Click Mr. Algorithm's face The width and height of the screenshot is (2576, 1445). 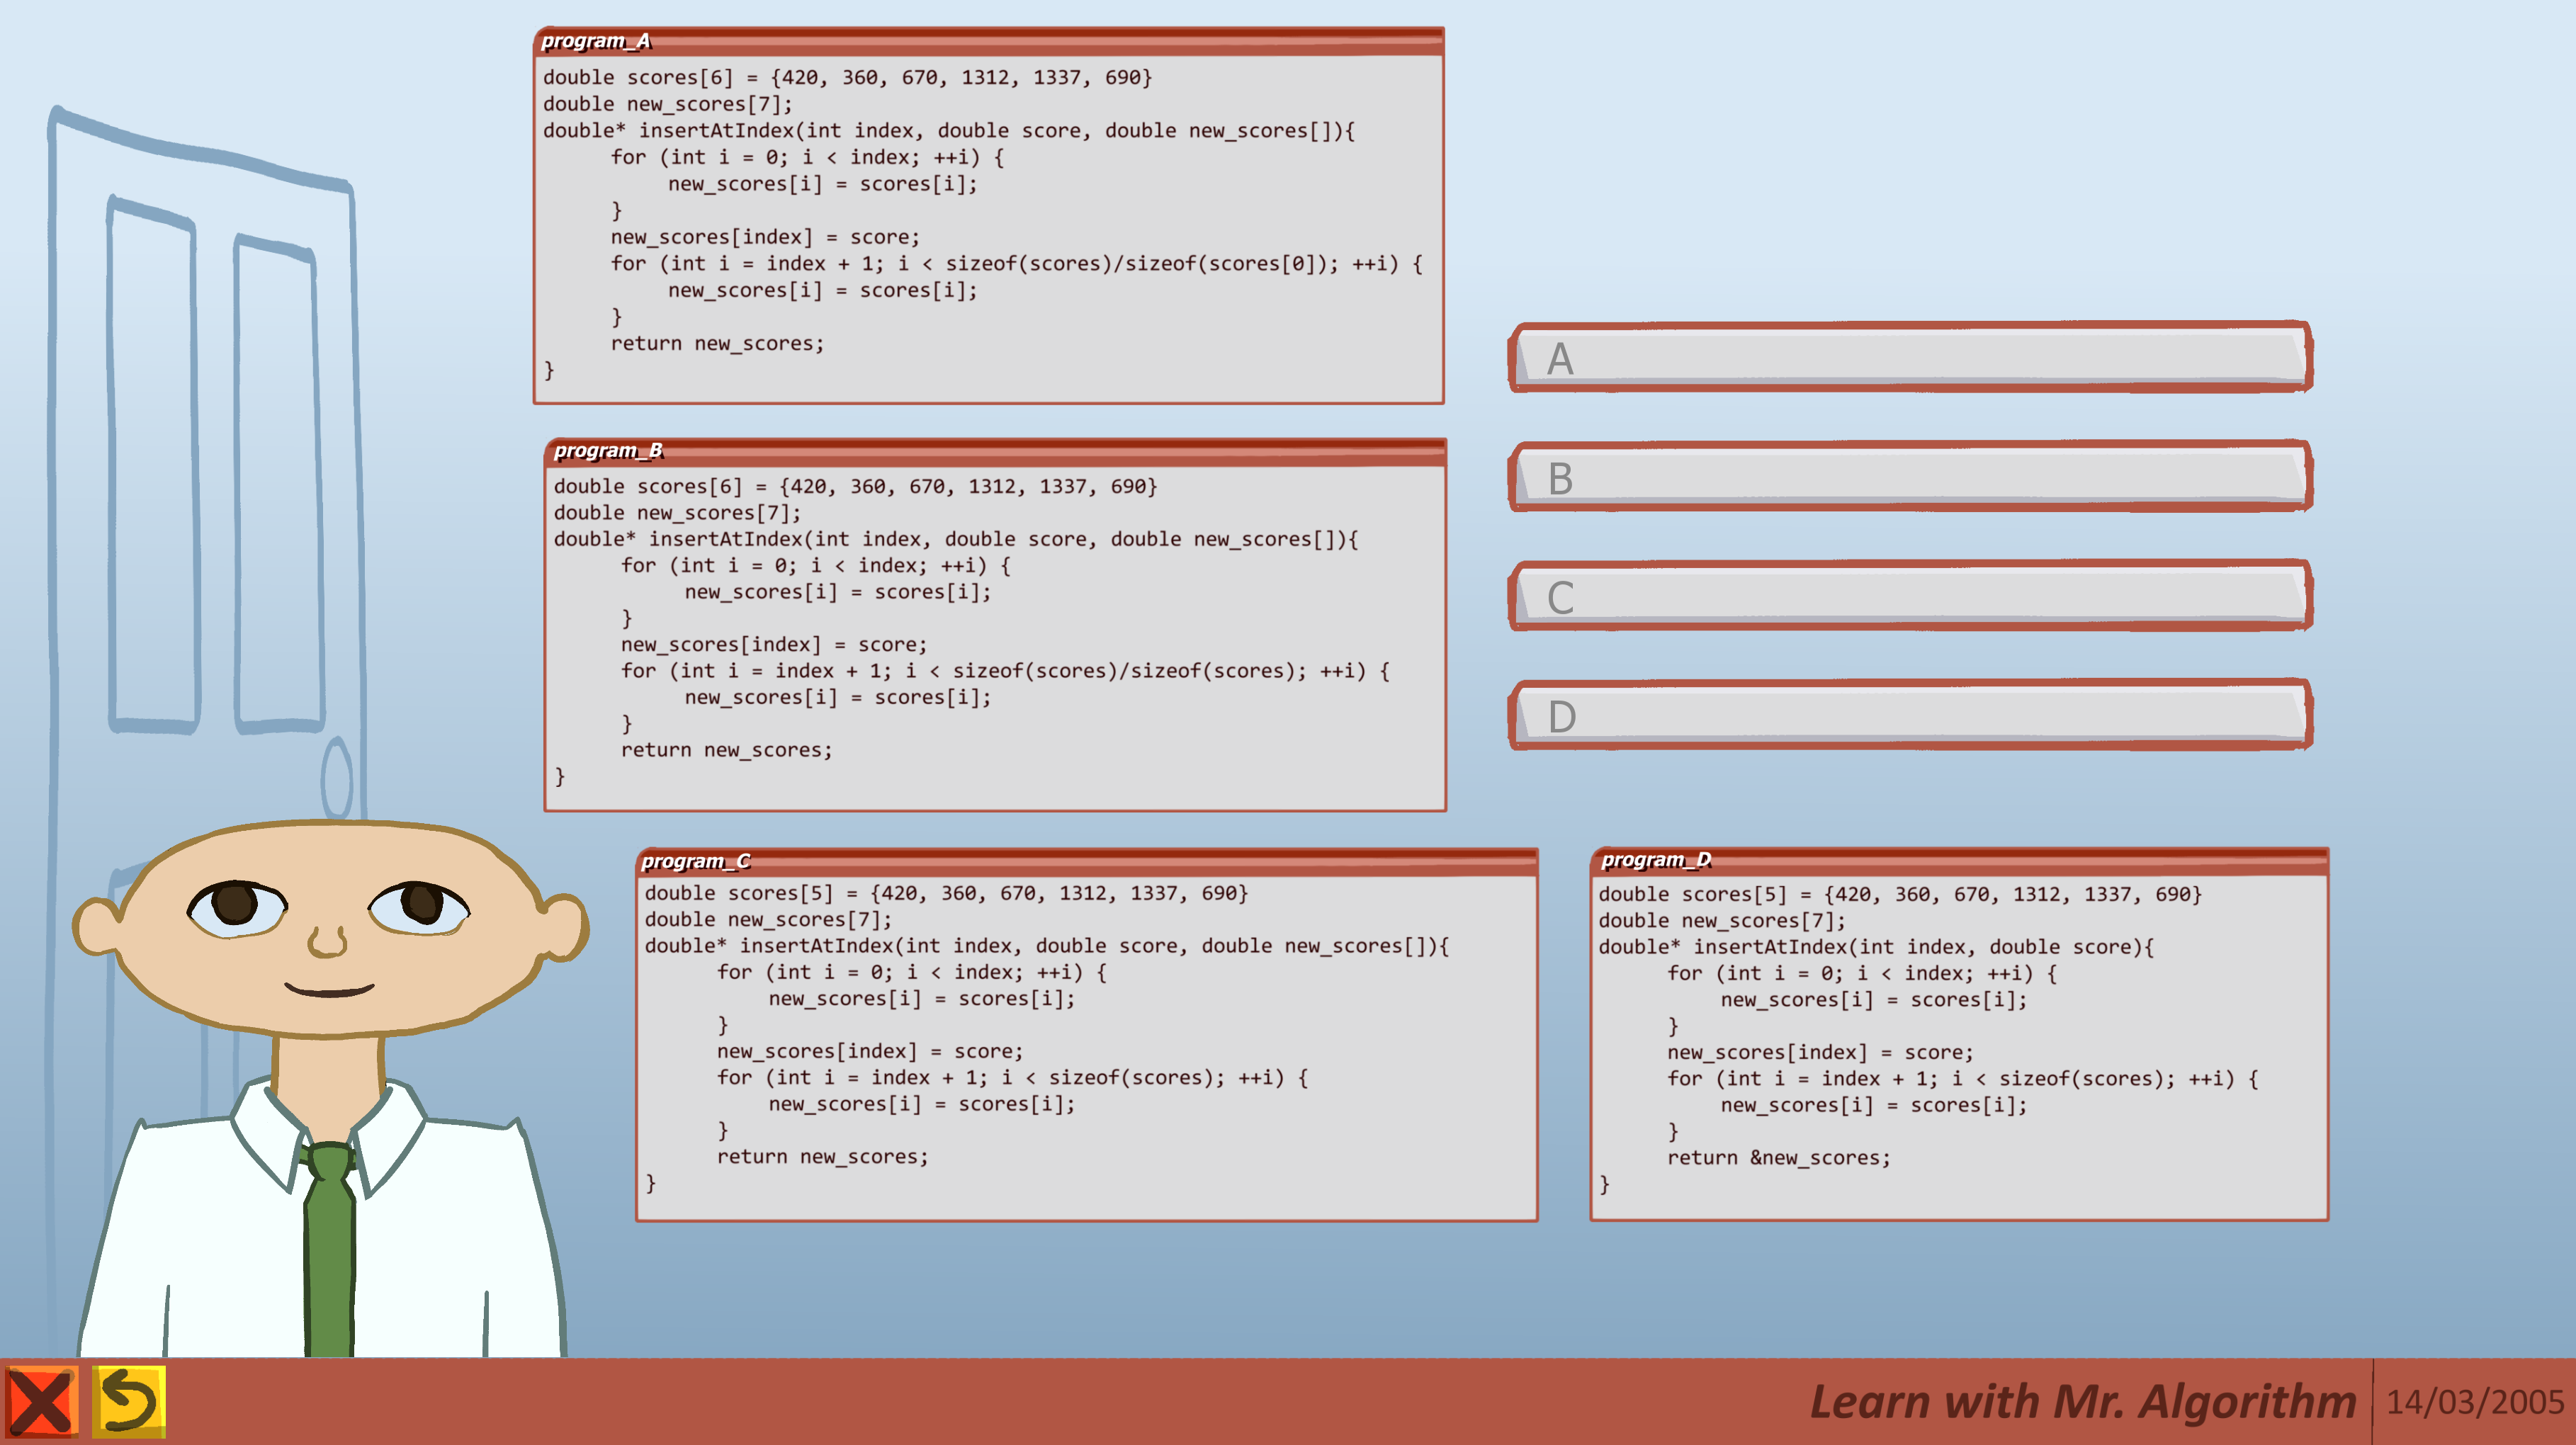pos(330,930)
